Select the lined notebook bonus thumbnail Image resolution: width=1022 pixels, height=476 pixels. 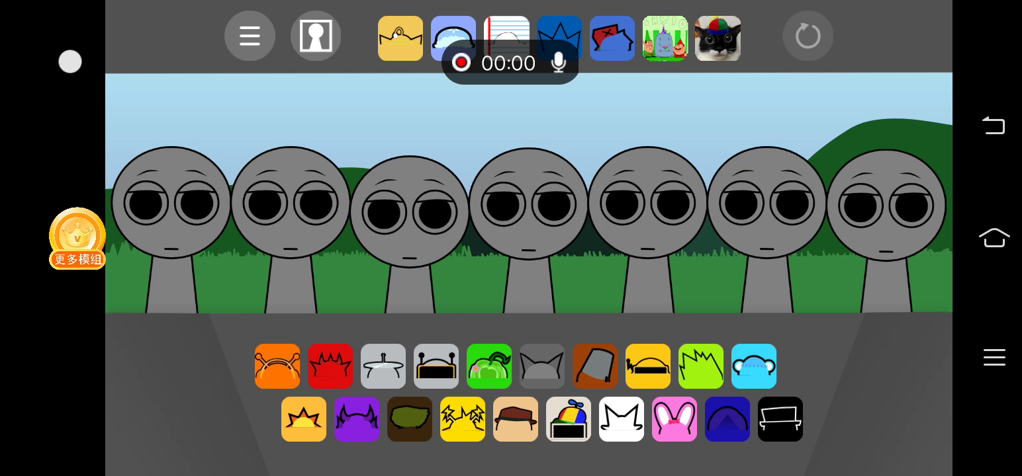coord(506,38)
